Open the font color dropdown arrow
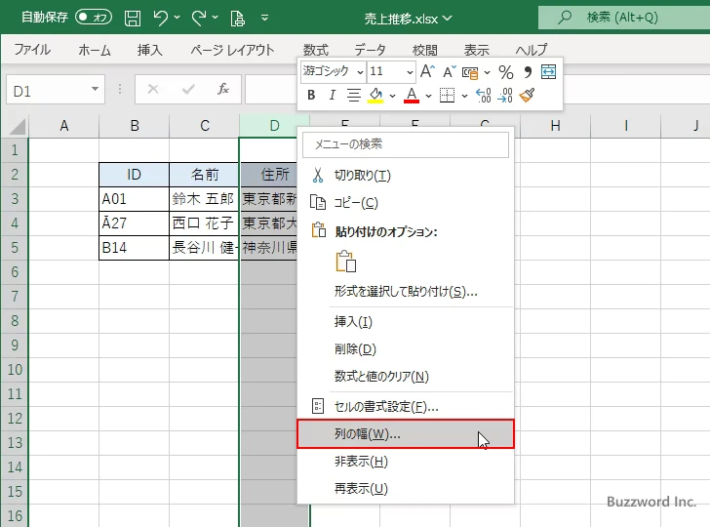 point(428,96)
